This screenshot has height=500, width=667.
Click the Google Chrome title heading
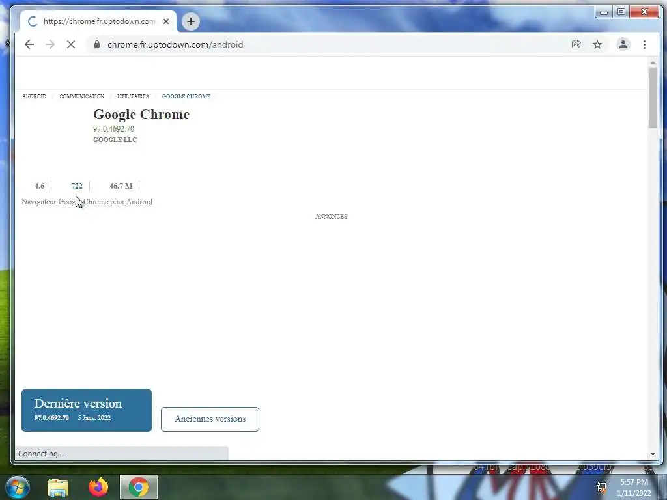(141, 115)
